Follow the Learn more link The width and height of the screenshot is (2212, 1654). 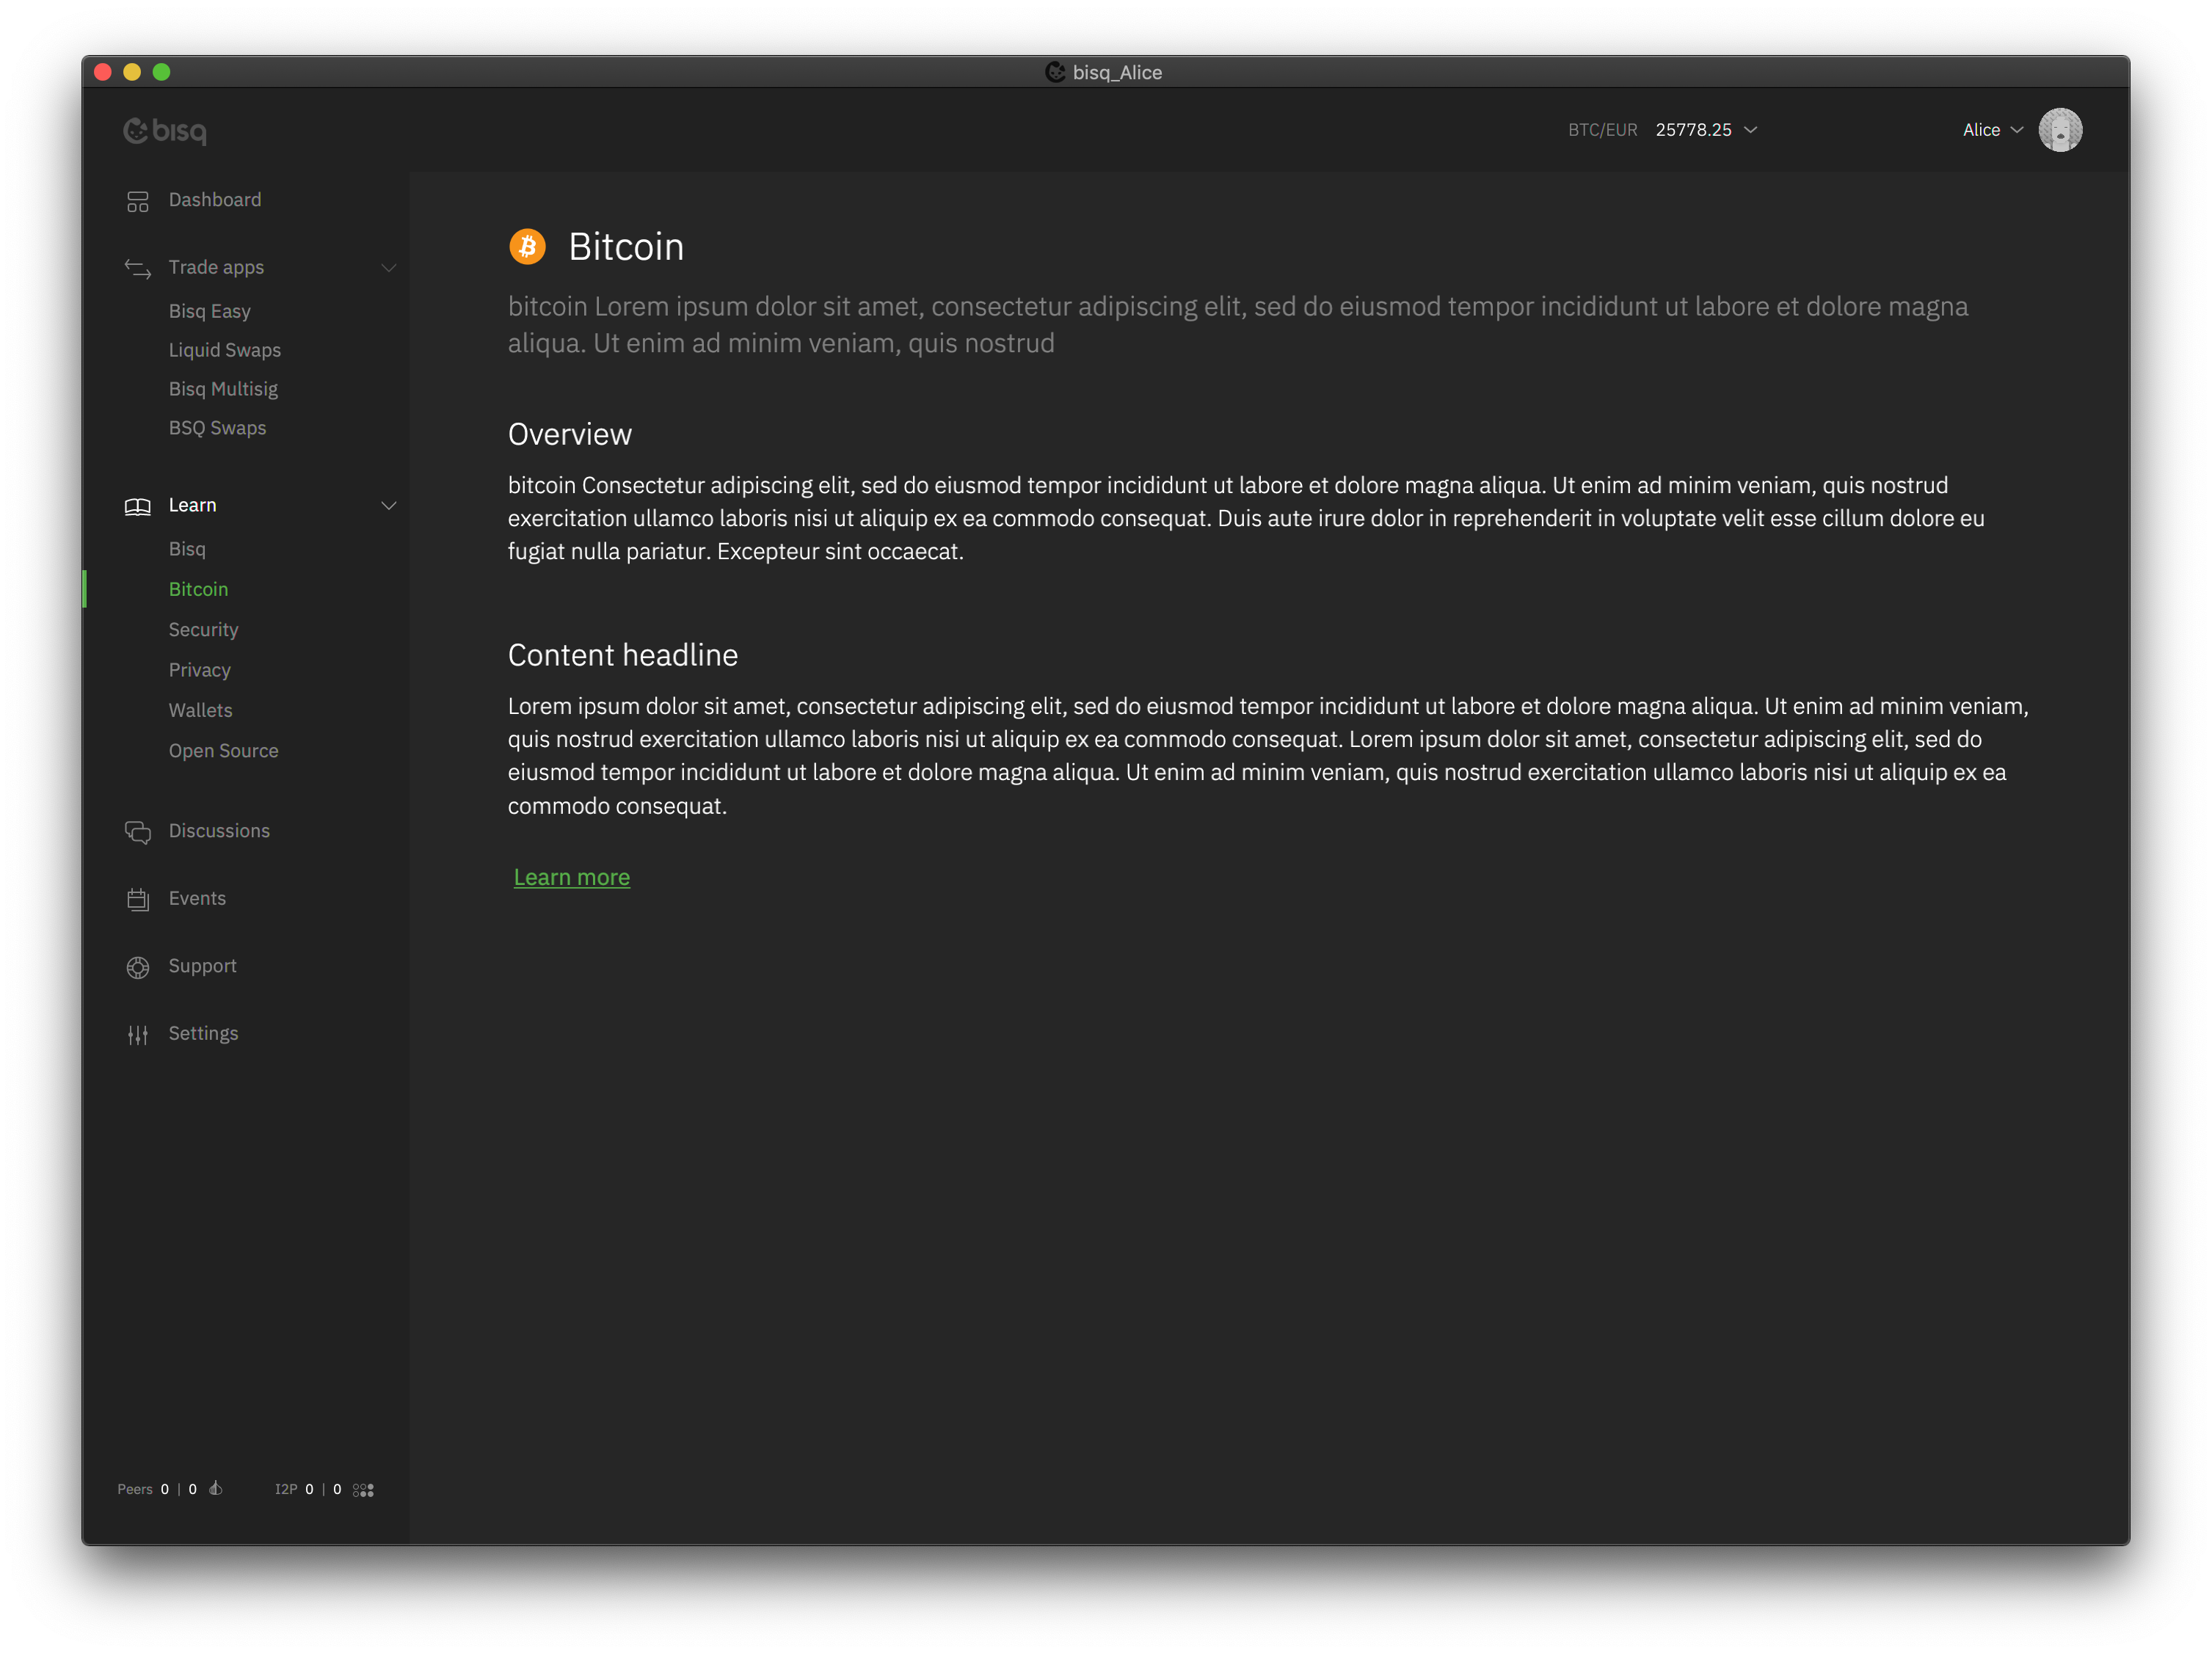pos(572,877)
